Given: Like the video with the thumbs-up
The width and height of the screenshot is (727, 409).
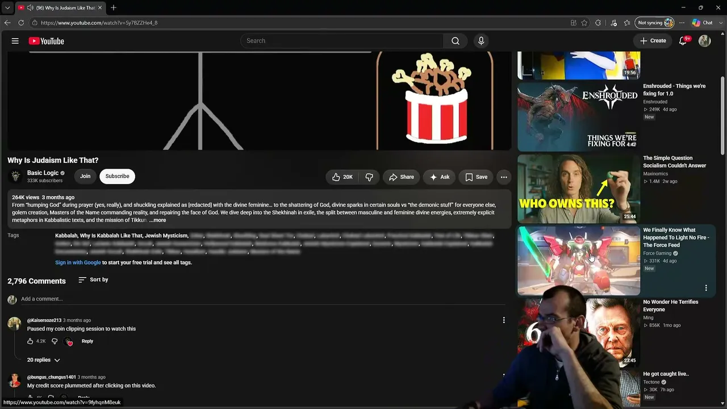Looking at the screenshot, I should pyautogui.click(x=342, y=177).
